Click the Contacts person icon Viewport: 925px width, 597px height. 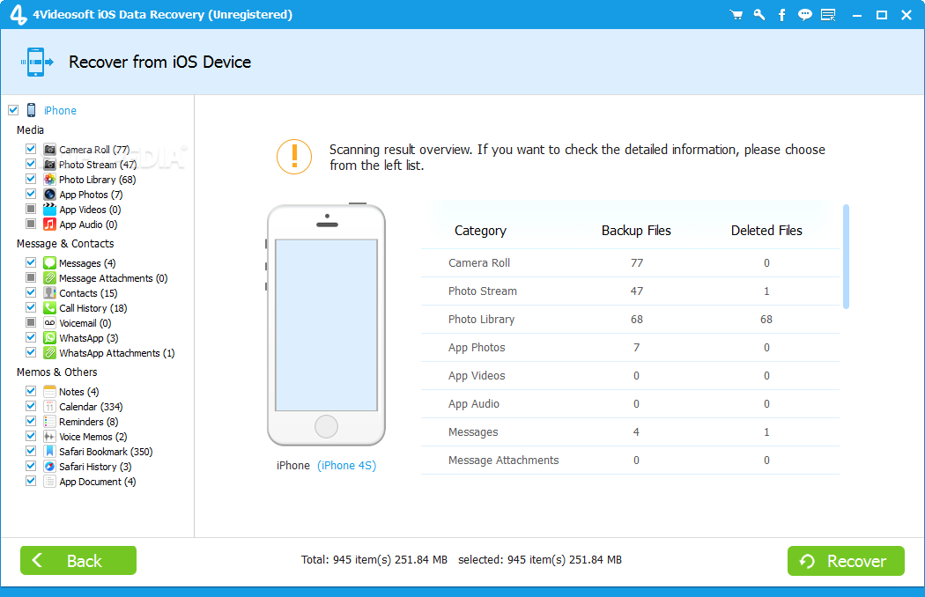[x=49, y=292]
